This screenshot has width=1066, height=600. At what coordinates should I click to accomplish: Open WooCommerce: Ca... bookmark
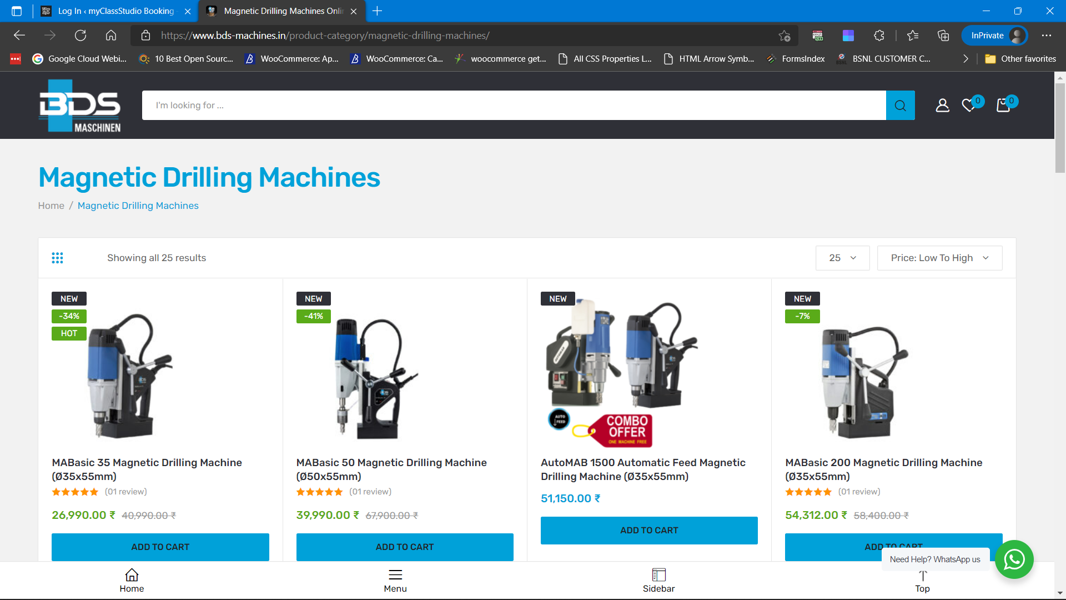click(x=398, y=59)
